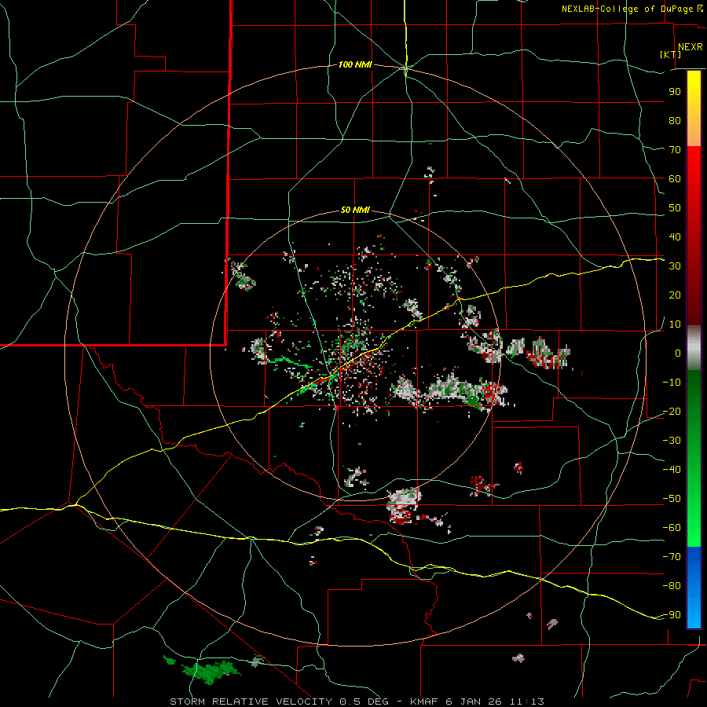Pick the bright green segment near -60
Viewport: 707px width, 707px height.
(x=694, y=532)
